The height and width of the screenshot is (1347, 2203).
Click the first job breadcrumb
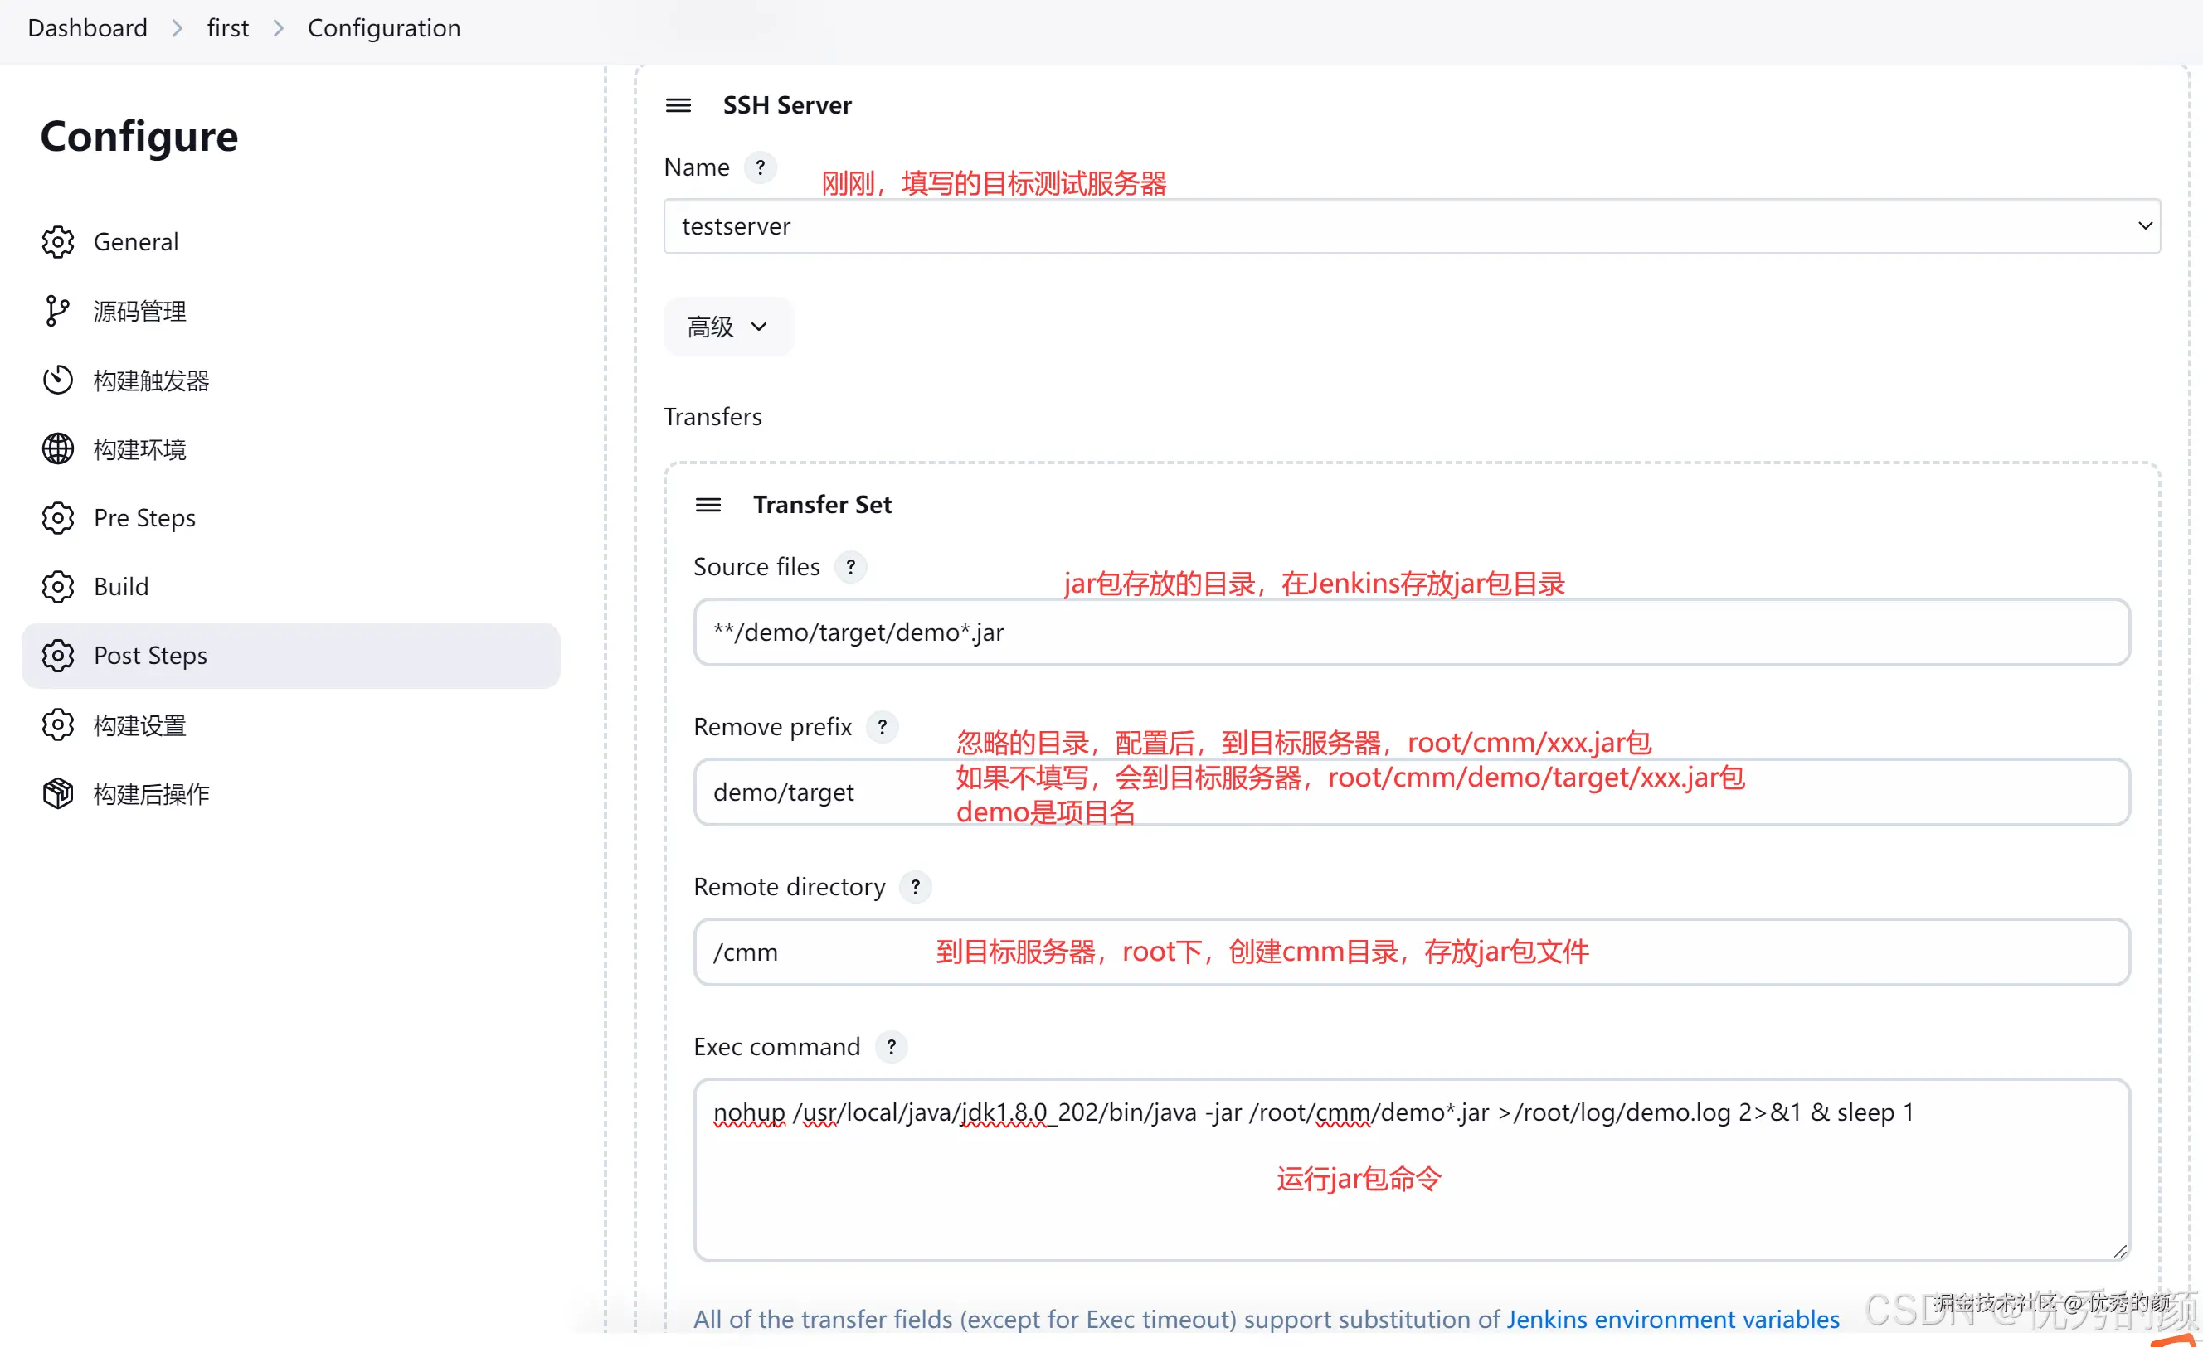[227, 28]
